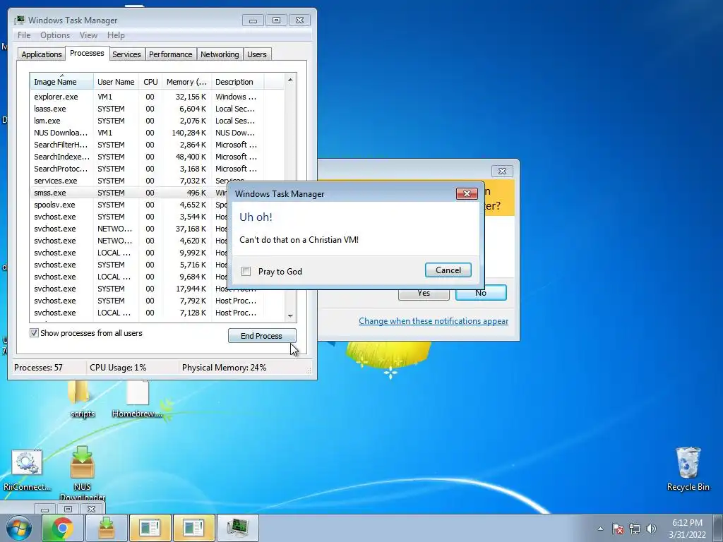Viewport: 723px width, 542px height.
Task: Sort by Image Name column header
Action: 62,82
